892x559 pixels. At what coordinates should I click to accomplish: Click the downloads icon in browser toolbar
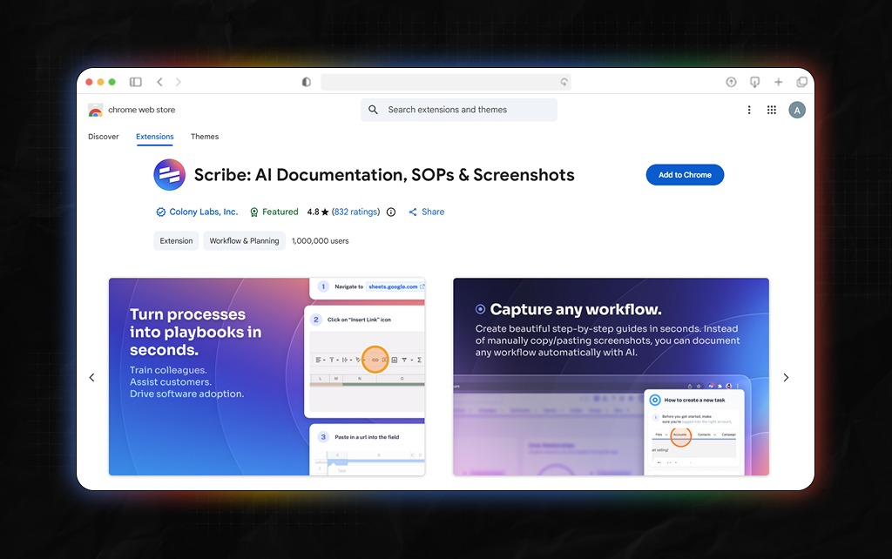(755, 82)
